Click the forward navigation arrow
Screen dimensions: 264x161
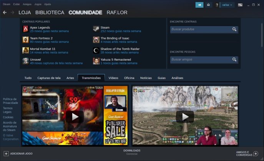pos(12,12)
